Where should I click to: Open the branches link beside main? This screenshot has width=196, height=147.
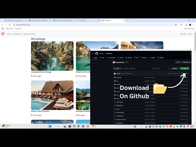126,69
